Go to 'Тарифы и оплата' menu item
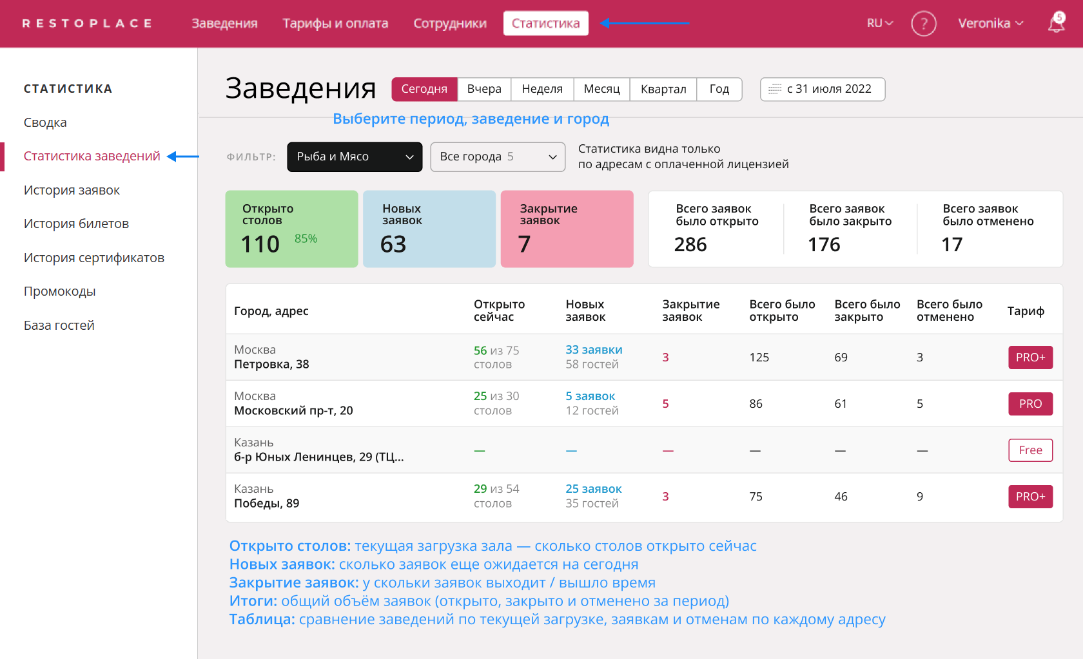Screen dimensions: 1083x659 tap(335, 23)
